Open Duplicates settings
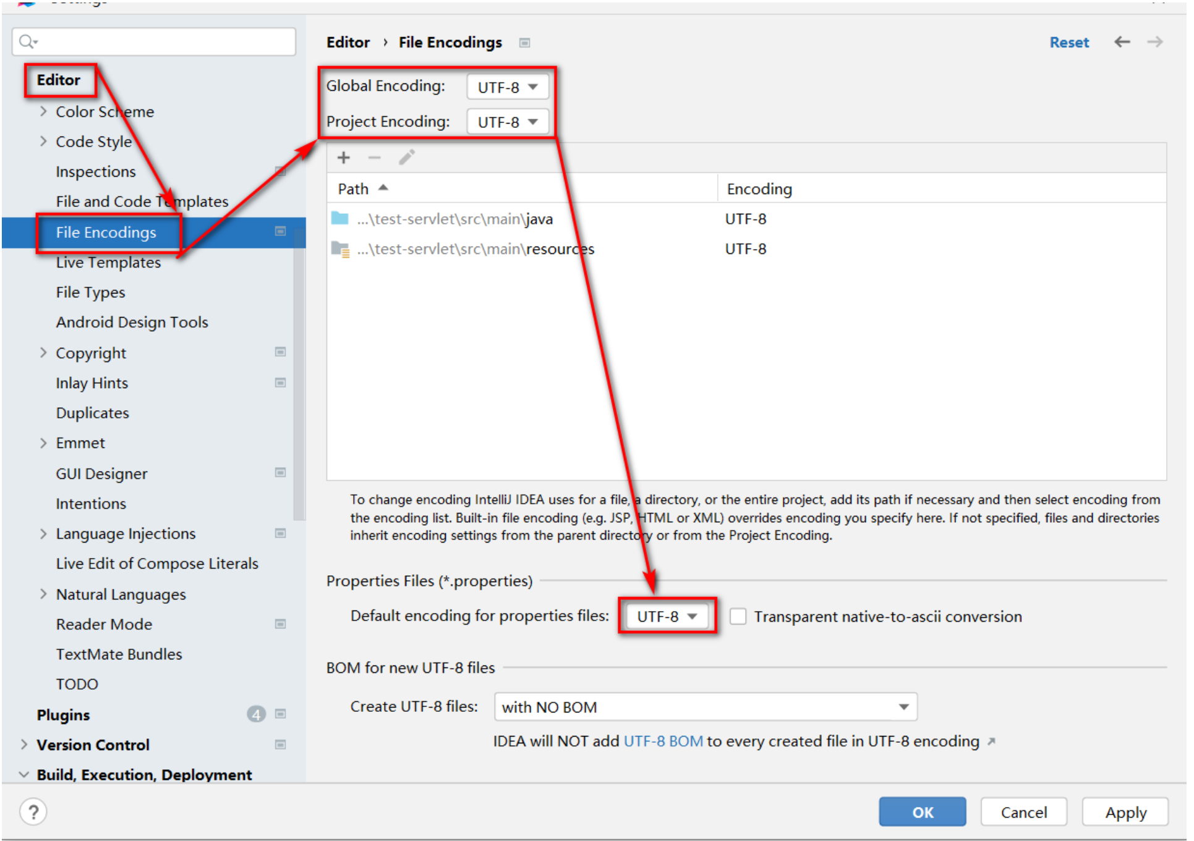Image resolution: width=1194 pixels, height=841 pixels. point(93,413)
